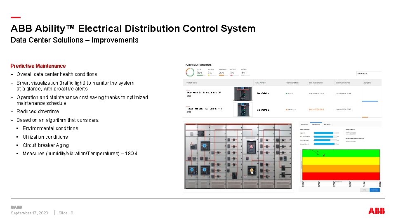The height and width of the screenshot is (223, 396).
Task: Click the switchgear cabinet image
Action: [x=238, y=156]
